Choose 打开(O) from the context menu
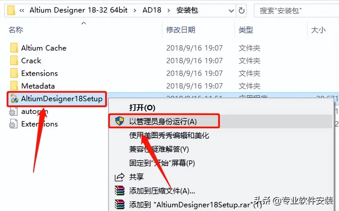339x211 pixels. [142, 107]
